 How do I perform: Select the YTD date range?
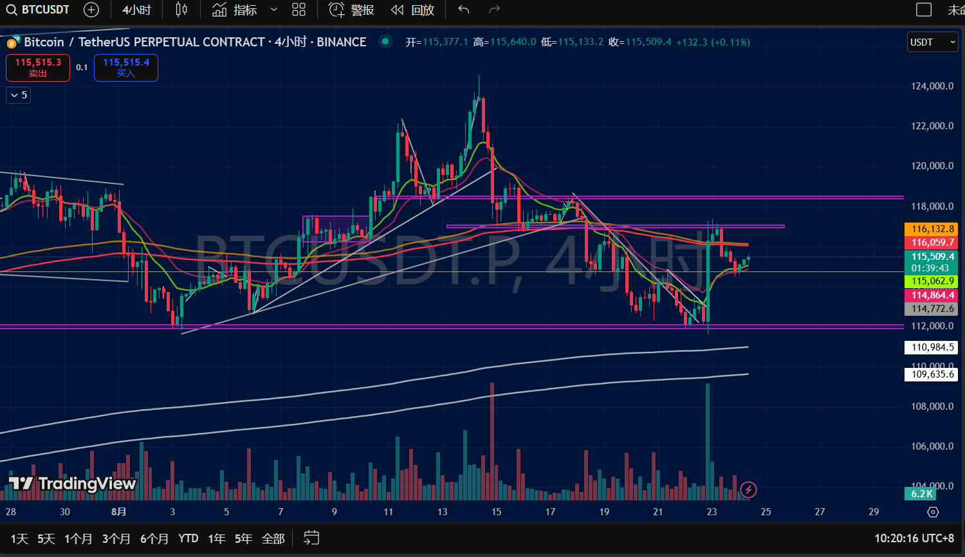(x=188, y=538)
